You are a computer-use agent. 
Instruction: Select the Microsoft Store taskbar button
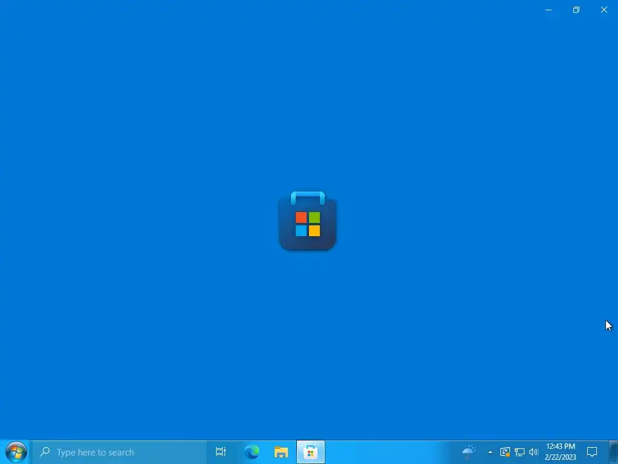point(311,452)
